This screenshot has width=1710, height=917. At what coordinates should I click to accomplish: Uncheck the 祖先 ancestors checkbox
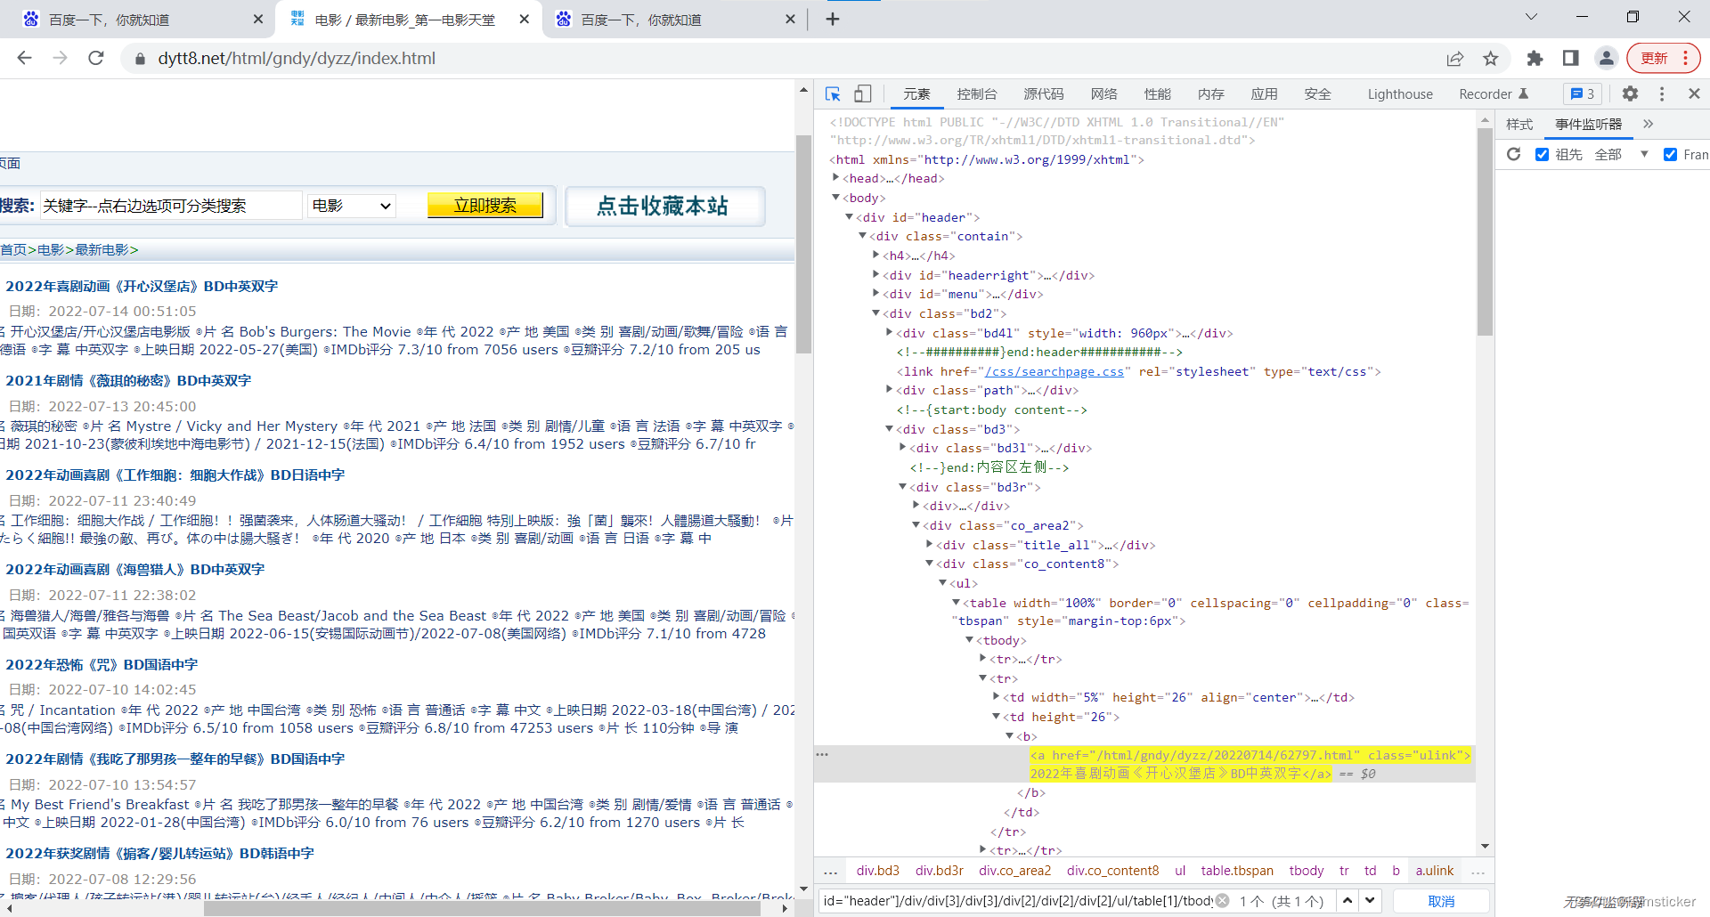click(1543, 154)
